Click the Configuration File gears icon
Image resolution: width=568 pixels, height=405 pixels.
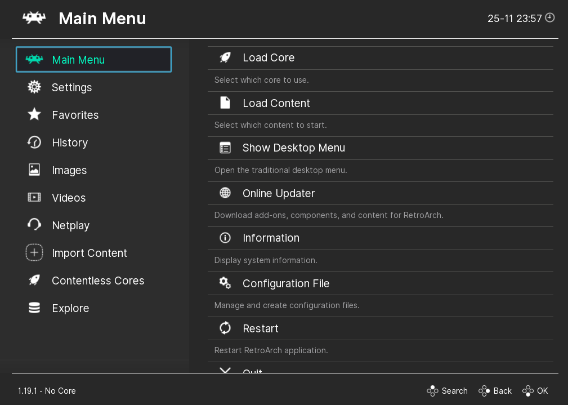[225, 283]
